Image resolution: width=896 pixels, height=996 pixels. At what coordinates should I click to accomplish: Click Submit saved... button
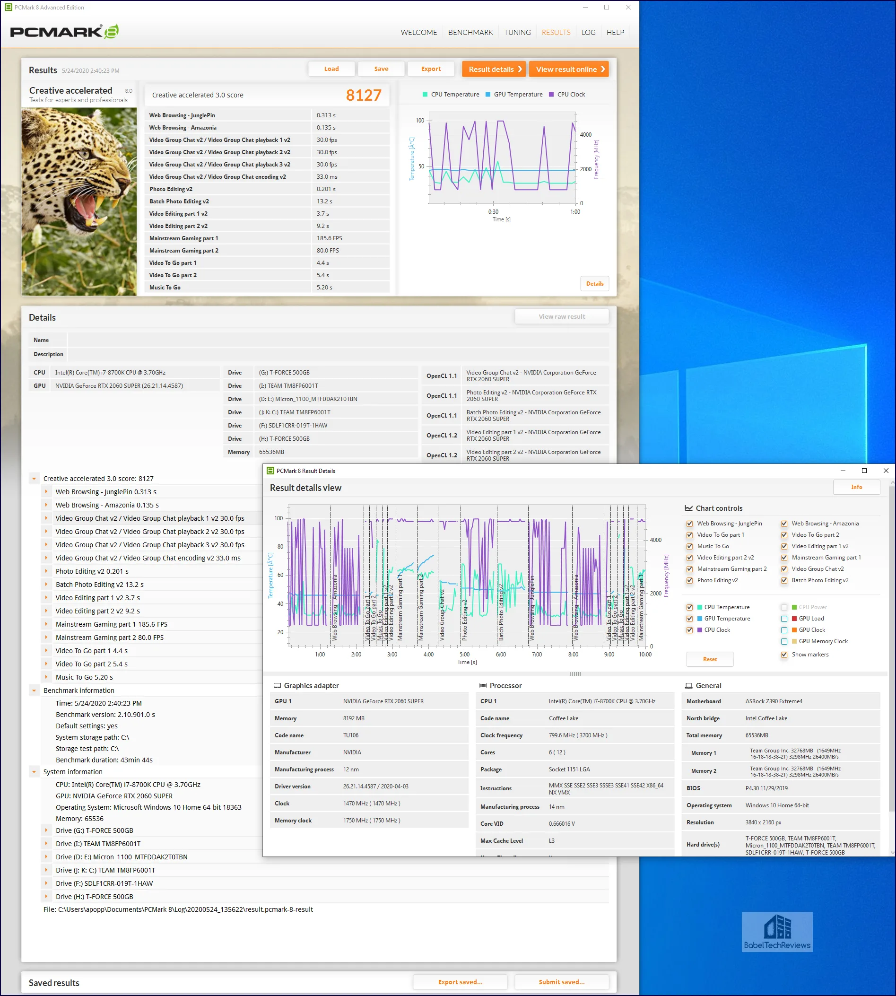pos(562,982)
